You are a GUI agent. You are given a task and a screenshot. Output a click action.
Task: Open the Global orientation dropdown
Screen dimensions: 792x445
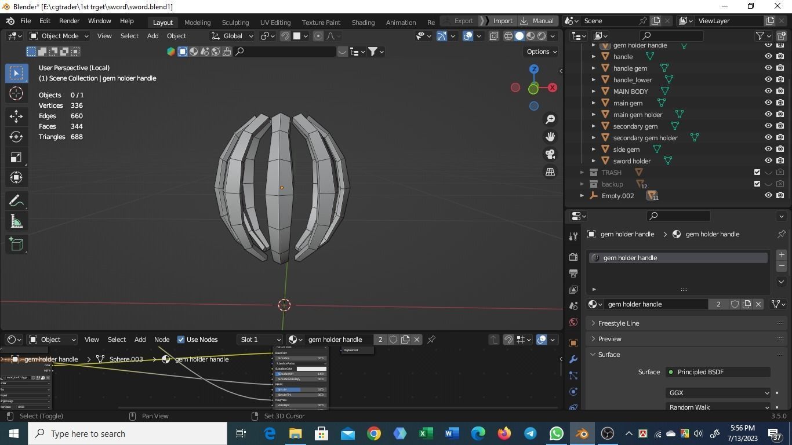[232, 36]
